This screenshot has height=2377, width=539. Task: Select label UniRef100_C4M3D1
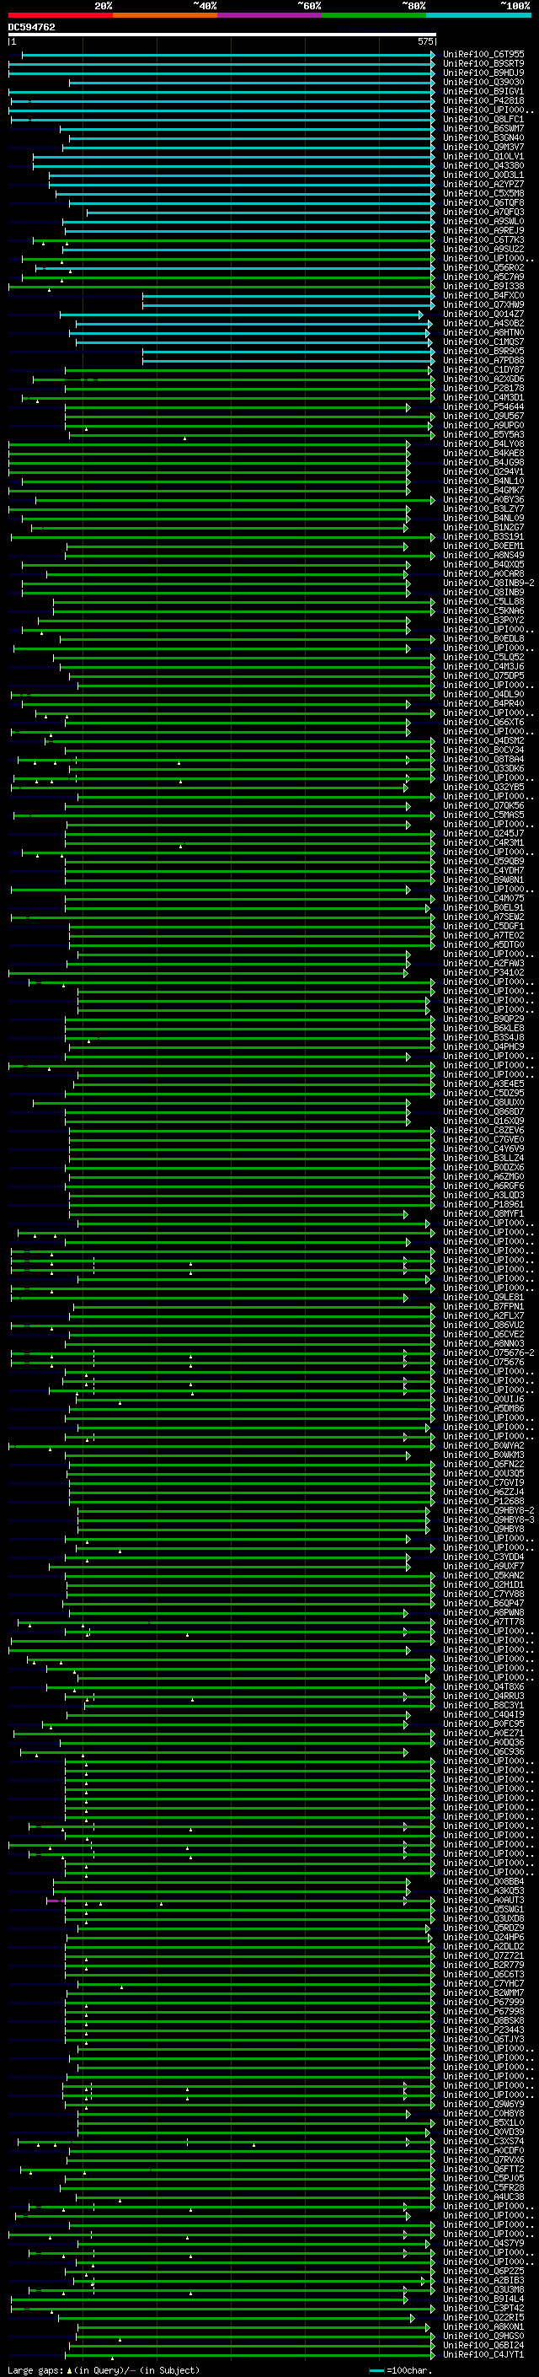click(x=483, y=398)
